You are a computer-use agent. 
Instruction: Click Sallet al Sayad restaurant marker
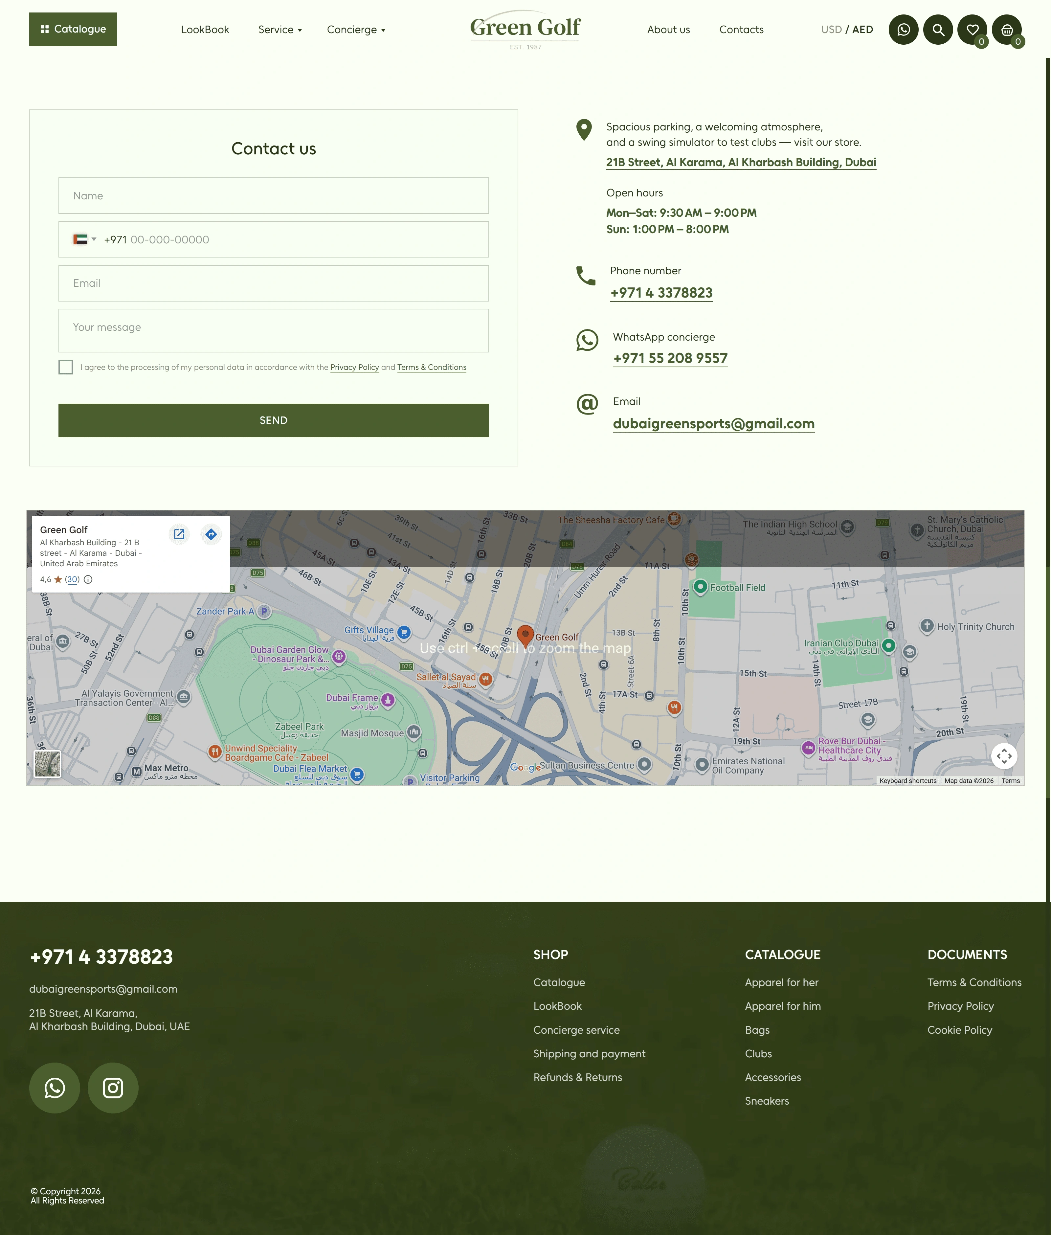(485, 679)
